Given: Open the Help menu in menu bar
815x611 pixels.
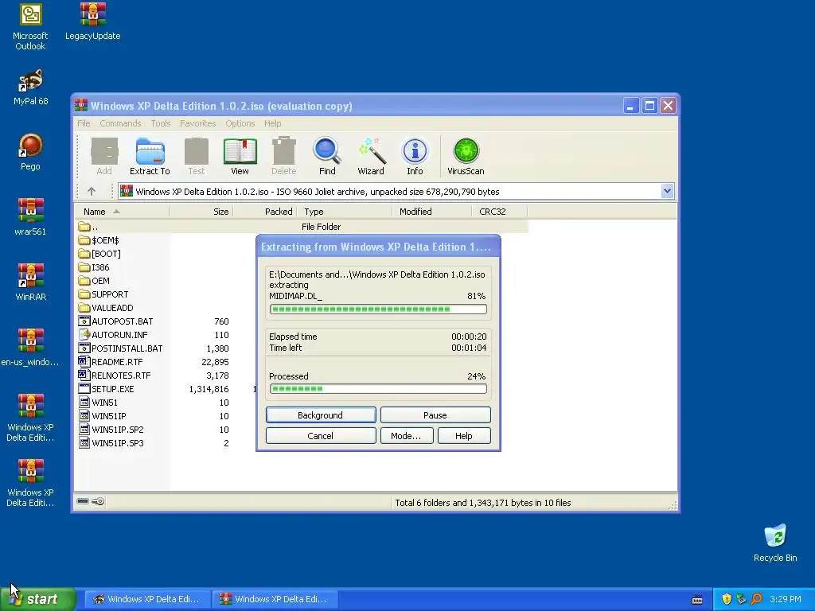Looking at the screenshot, I should pyautogui.click(x=272, y=123).
